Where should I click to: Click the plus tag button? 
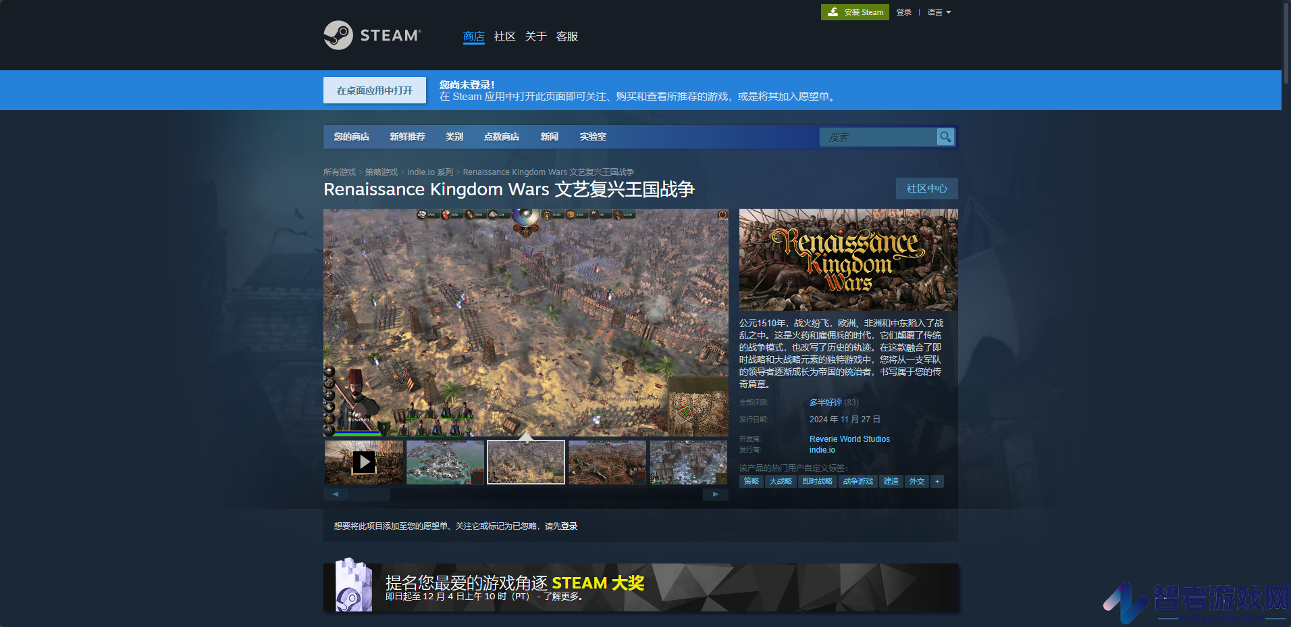pos(937,481)
